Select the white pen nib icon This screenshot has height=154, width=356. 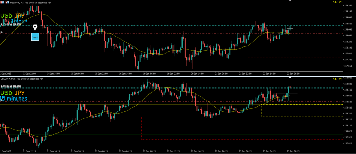pos(35,27)
